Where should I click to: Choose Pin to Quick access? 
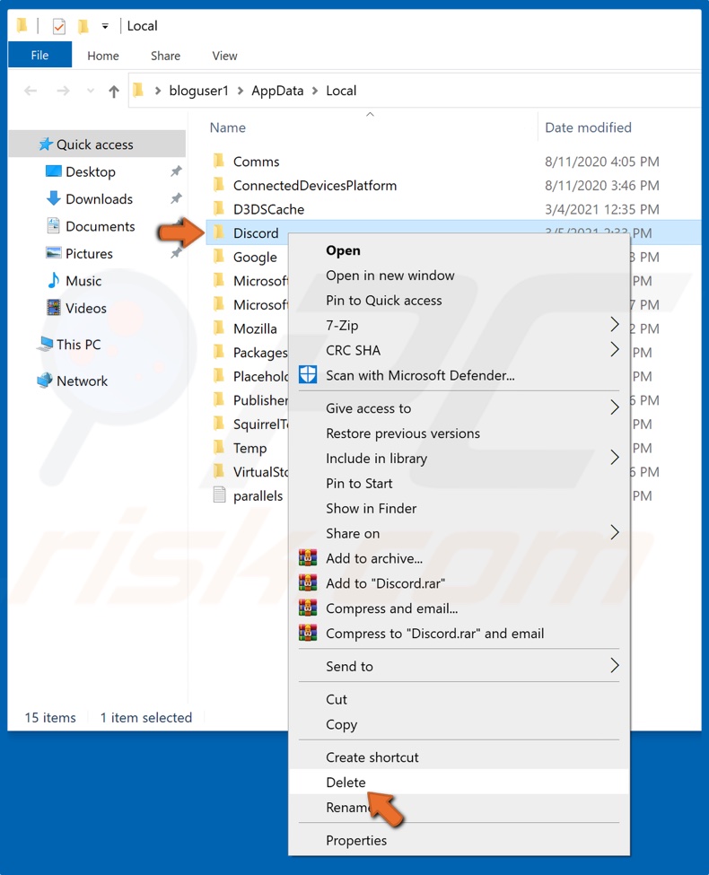click(x=459, y=301)
